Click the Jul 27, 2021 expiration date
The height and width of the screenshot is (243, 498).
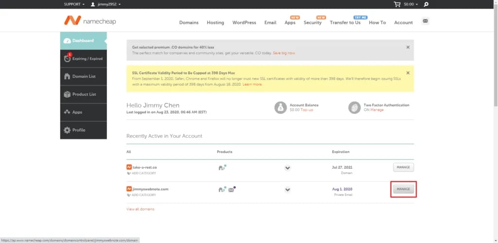tap(342, 167)
